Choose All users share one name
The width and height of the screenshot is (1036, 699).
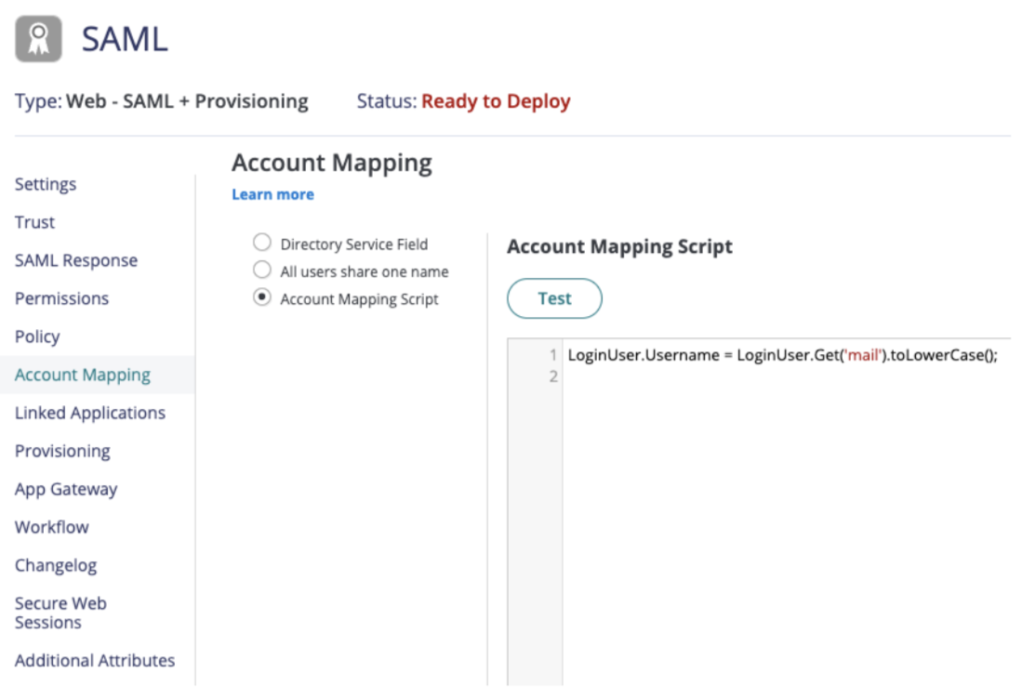pyautogui.click(x=262, y=271)
